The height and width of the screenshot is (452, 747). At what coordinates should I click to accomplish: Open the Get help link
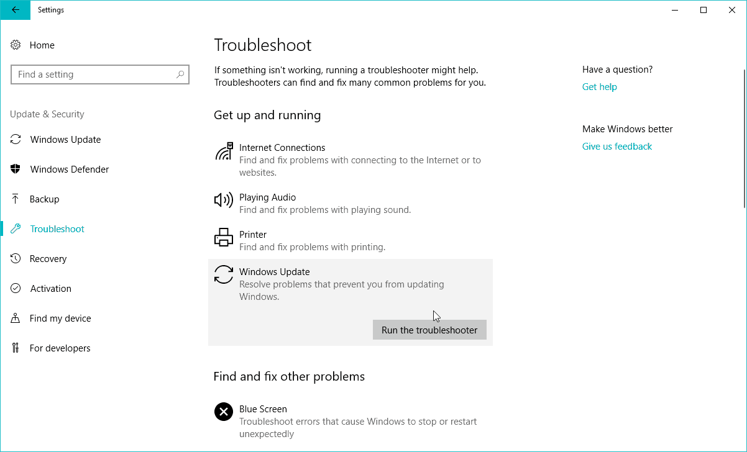600,87
